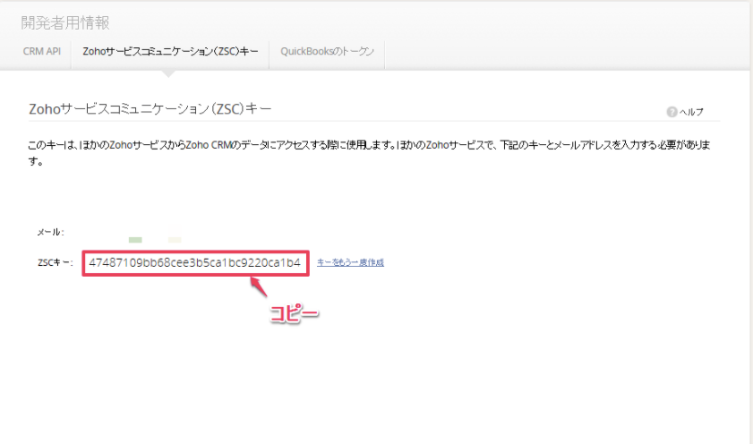753x444 pixels.
Task: Click the description paragraph starting with このキーは
Action: click(369, 153)
